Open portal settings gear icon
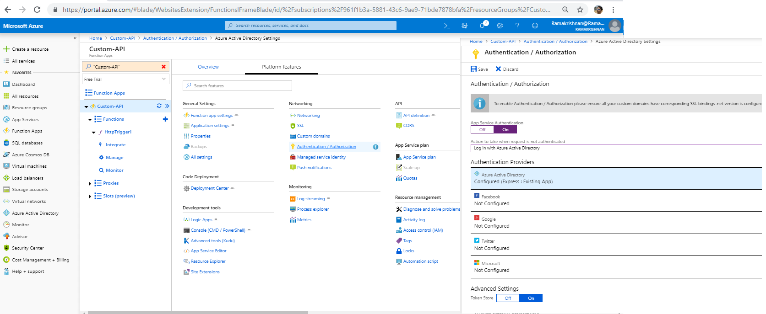The height and width of the screenshot is (314, 766). [x=500, y=26]
